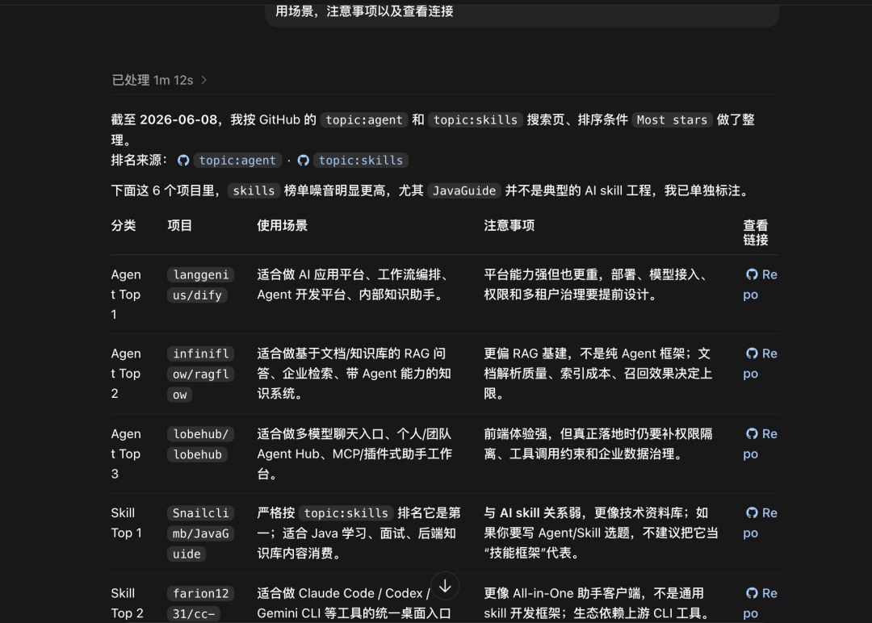Click the Agent Top 3 category cell
This screenshot has width=872, height=623.
126,454
